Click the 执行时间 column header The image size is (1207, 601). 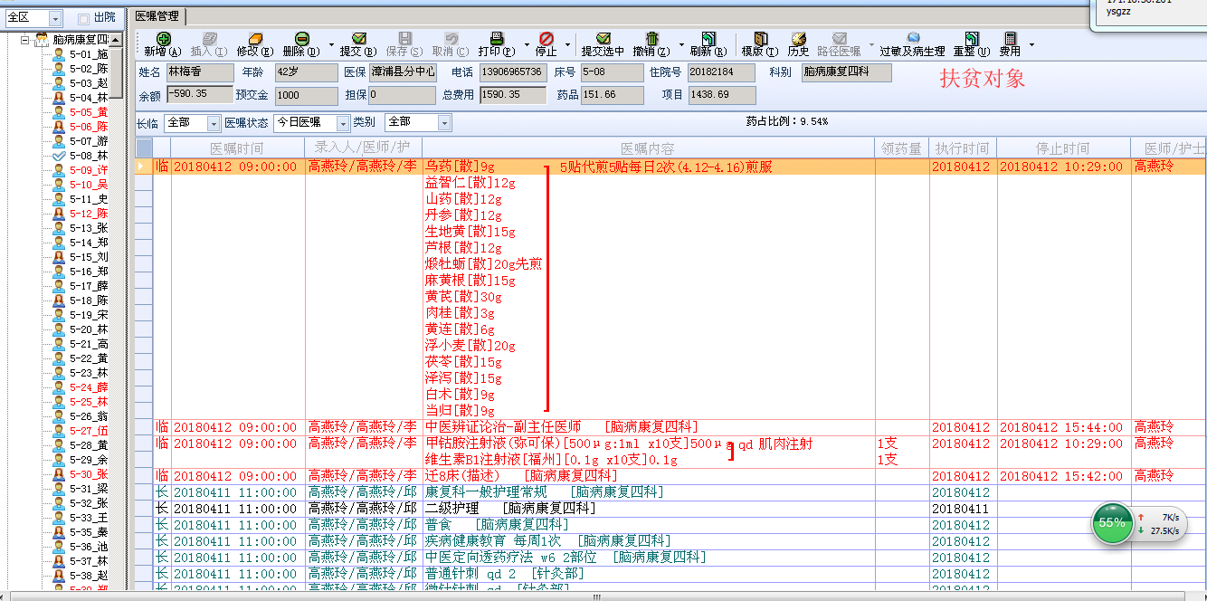coord(963,148)
